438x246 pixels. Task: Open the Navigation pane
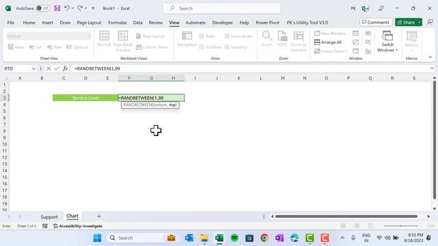[187, 39]
